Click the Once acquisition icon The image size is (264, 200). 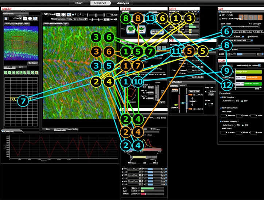[141, 29]
